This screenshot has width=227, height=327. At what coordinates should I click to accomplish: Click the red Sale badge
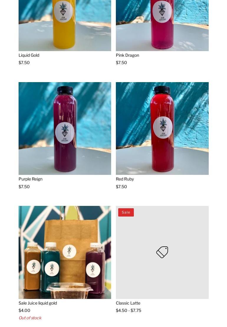tap(126, 212)
